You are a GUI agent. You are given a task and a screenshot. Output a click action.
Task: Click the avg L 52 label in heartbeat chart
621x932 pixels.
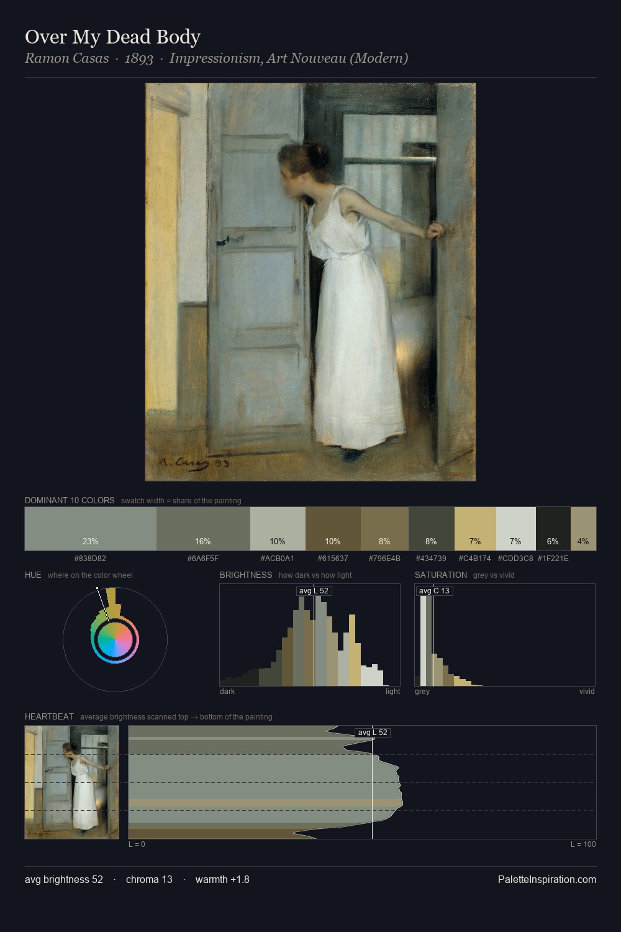coord(373,733)
